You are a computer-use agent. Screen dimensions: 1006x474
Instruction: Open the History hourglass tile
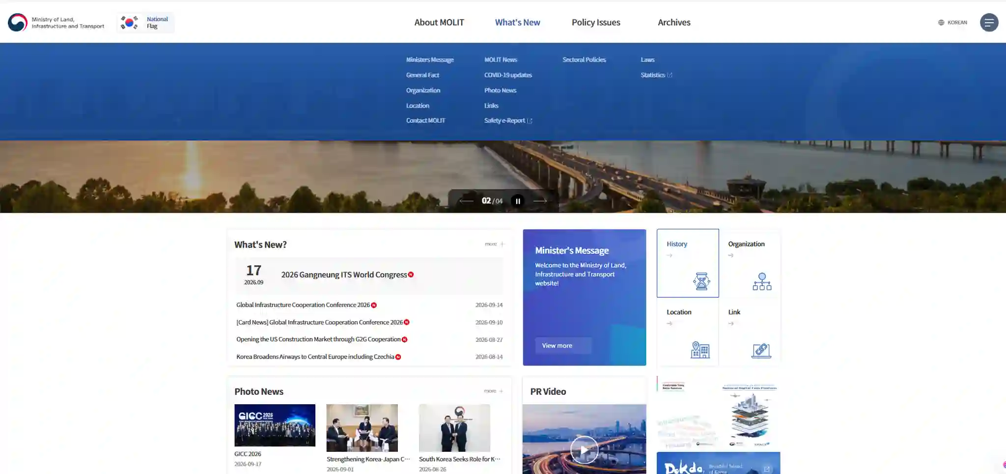point(688,263)
